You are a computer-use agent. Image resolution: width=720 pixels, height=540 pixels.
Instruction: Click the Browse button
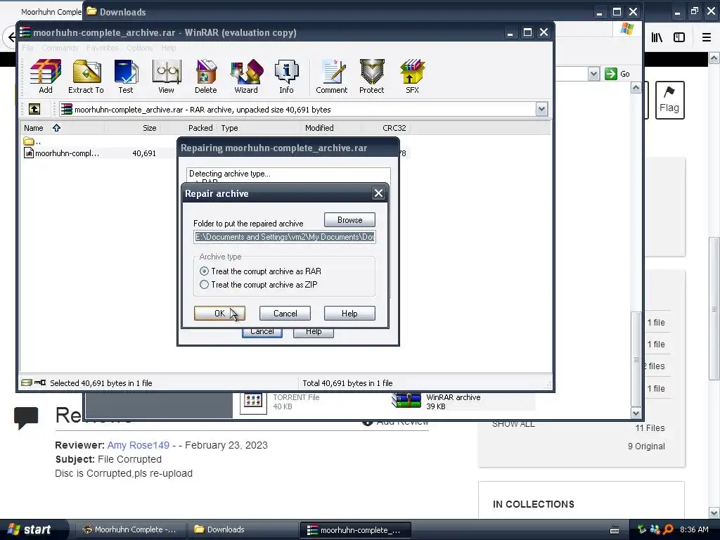coord(349,220)
